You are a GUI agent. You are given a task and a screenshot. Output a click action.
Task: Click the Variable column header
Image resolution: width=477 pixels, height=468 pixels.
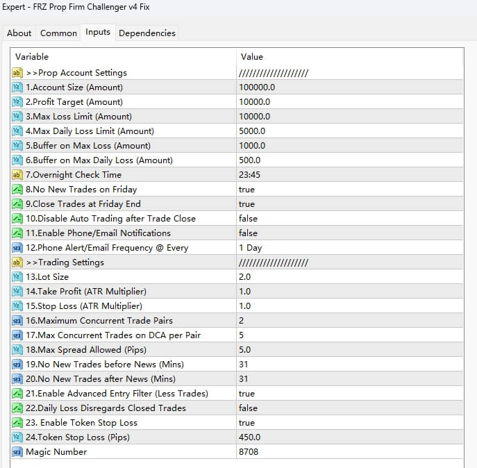tap(32, 57)
